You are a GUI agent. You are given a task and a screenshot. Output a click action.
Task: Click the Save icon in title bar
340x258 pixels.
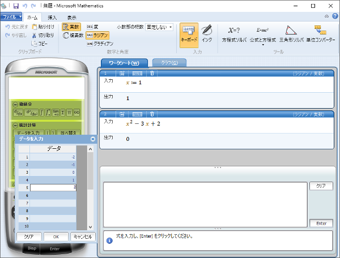tap(16, 6)
